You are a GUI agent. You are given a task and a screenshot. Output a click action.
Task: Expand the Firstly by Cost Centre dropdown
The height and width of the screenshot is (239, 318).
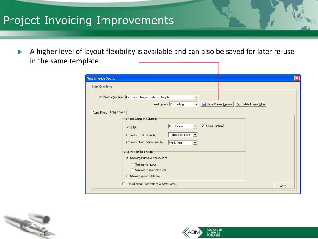(195, 126)
